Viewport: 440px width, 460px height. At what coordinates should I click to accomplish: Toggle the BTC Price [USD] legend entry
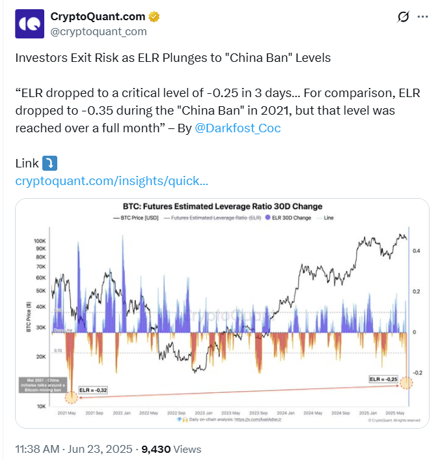(x=135, y=218)
